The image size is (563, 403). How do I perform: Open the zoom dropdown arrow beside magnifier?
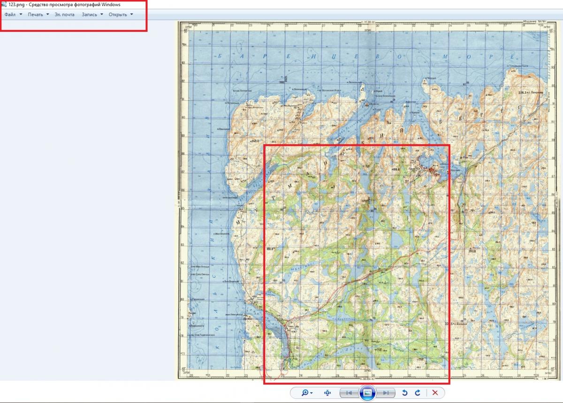(312, 393)
